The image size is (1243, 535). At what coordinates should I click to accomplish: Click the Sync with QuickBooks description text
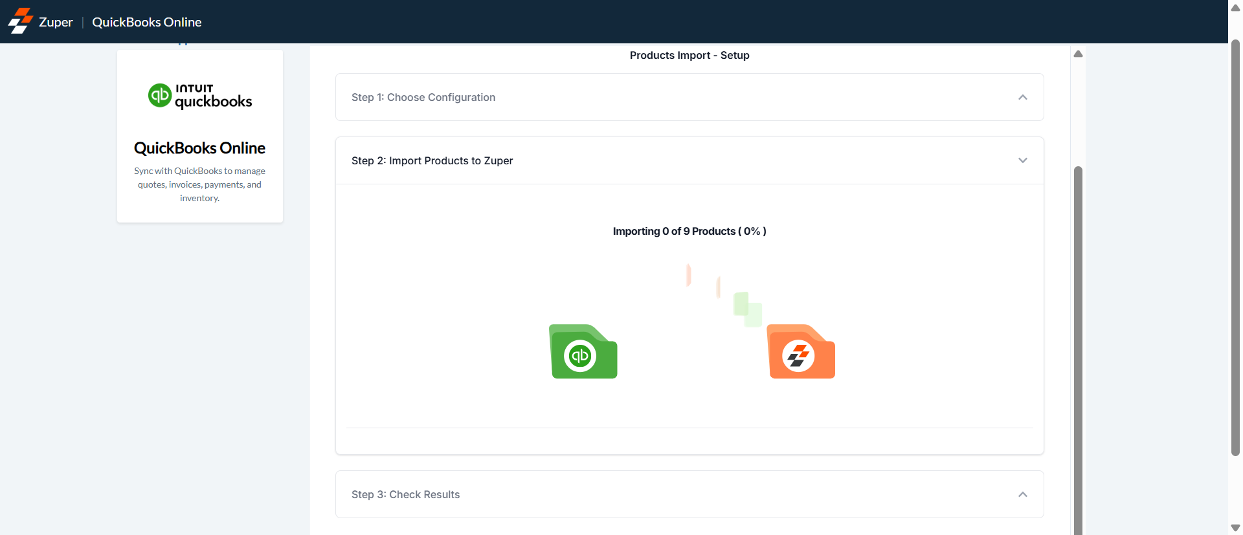pyautogui.click(x=199, y=184)
